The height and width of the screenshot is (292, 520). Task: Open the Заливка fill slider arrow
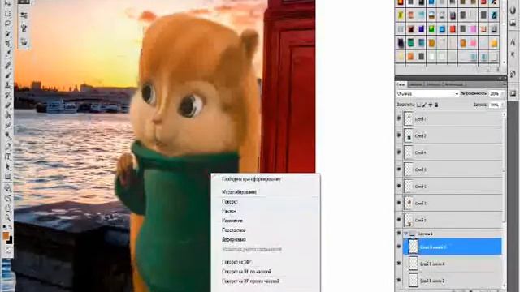[503, 105]
